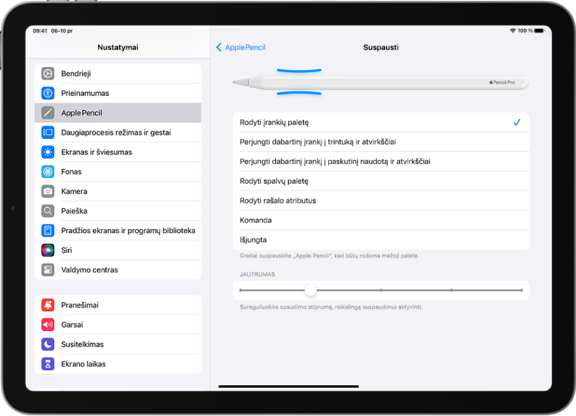Image resolution: width=576 pixels, height=416 pixels.
Task: Click the Ekrano laikas hourglass icon
Action: [47, 364]
